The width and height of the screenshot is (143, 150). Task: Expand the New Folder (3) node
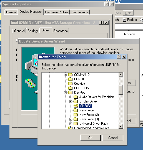71,119
